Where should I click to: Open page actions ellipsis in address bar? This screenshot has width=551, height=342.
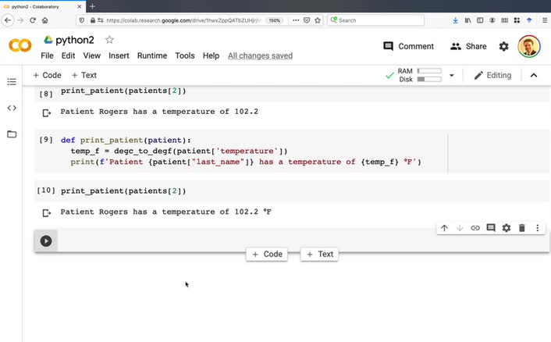tap(296, 20)
